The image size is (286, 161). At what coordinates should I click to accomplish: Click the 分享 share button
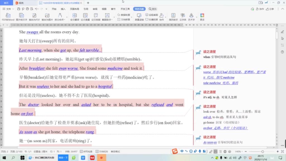pyautogui.click(x=270, y=9)
